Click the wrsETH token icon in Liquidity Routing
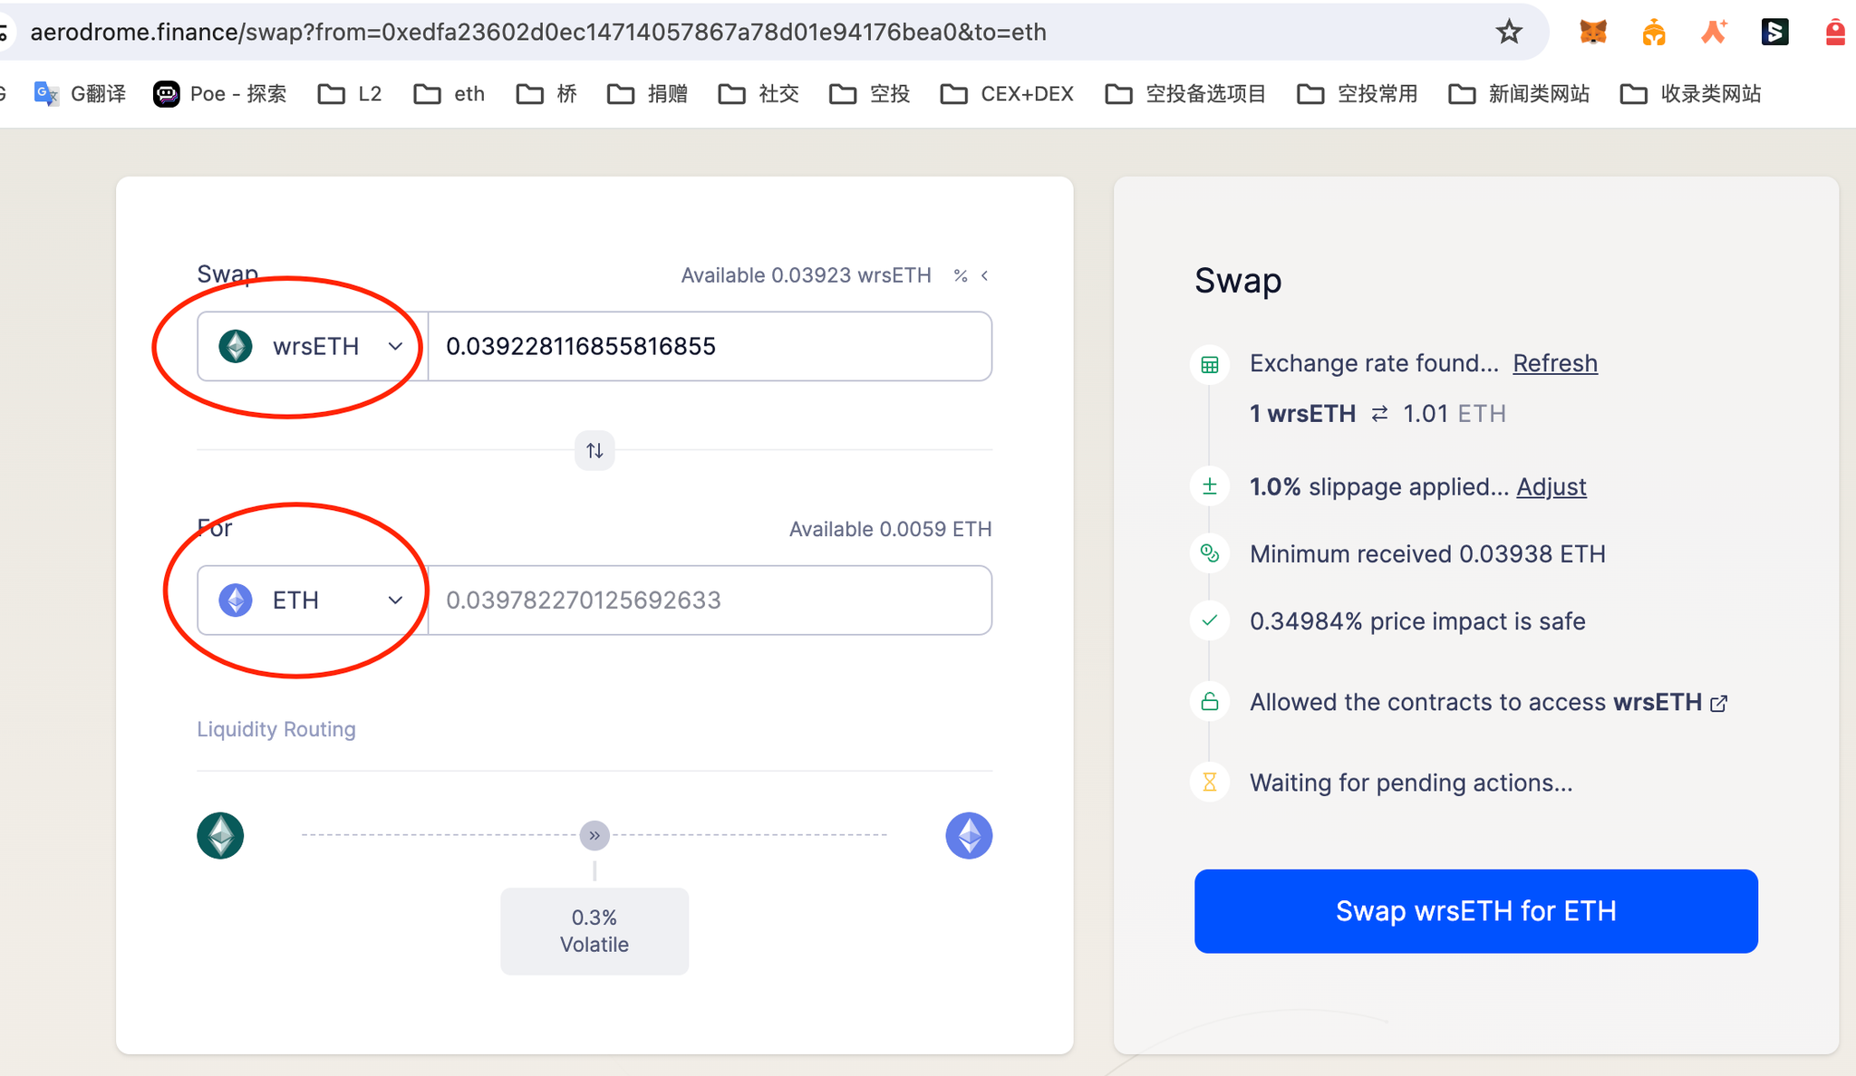 pyautogui.click(x=219, y=835)
